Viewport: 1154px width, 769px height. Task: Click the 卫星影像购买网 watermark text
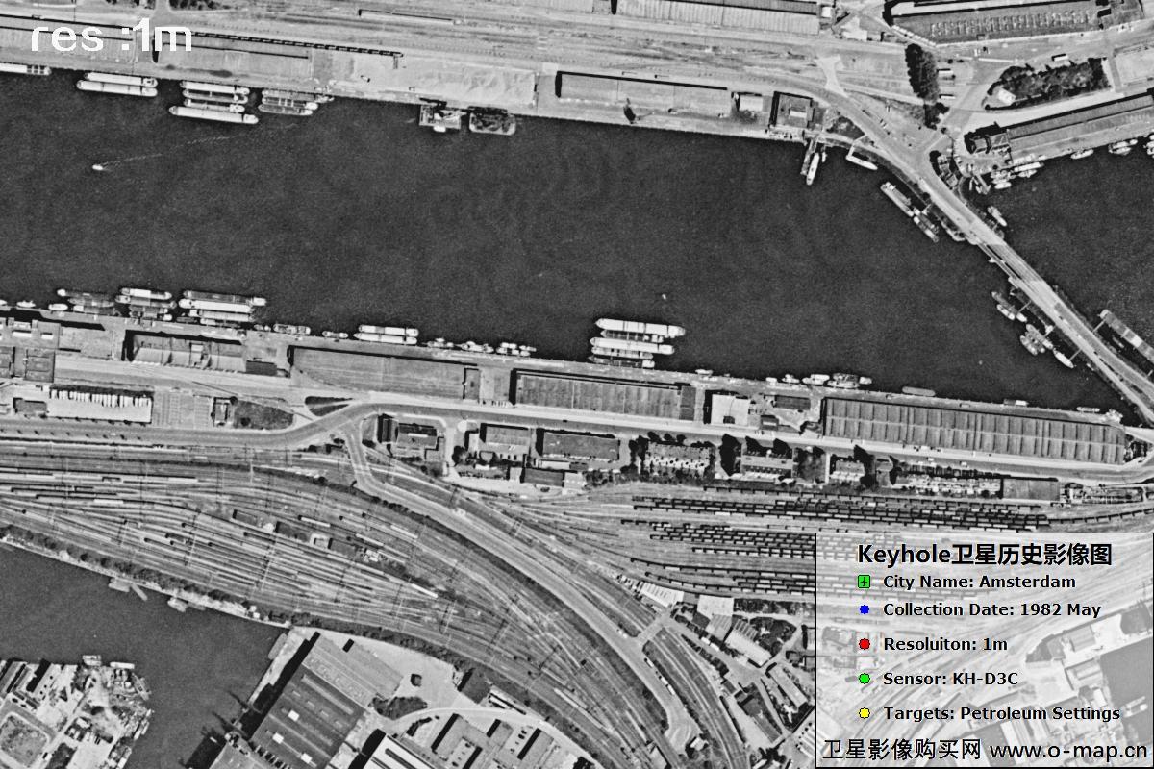pyautogui.click(x=901, y=750)
